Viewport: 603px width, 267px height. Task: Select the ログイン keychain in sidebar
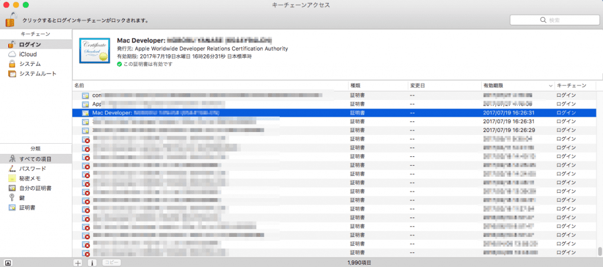[x=29, y=45]
